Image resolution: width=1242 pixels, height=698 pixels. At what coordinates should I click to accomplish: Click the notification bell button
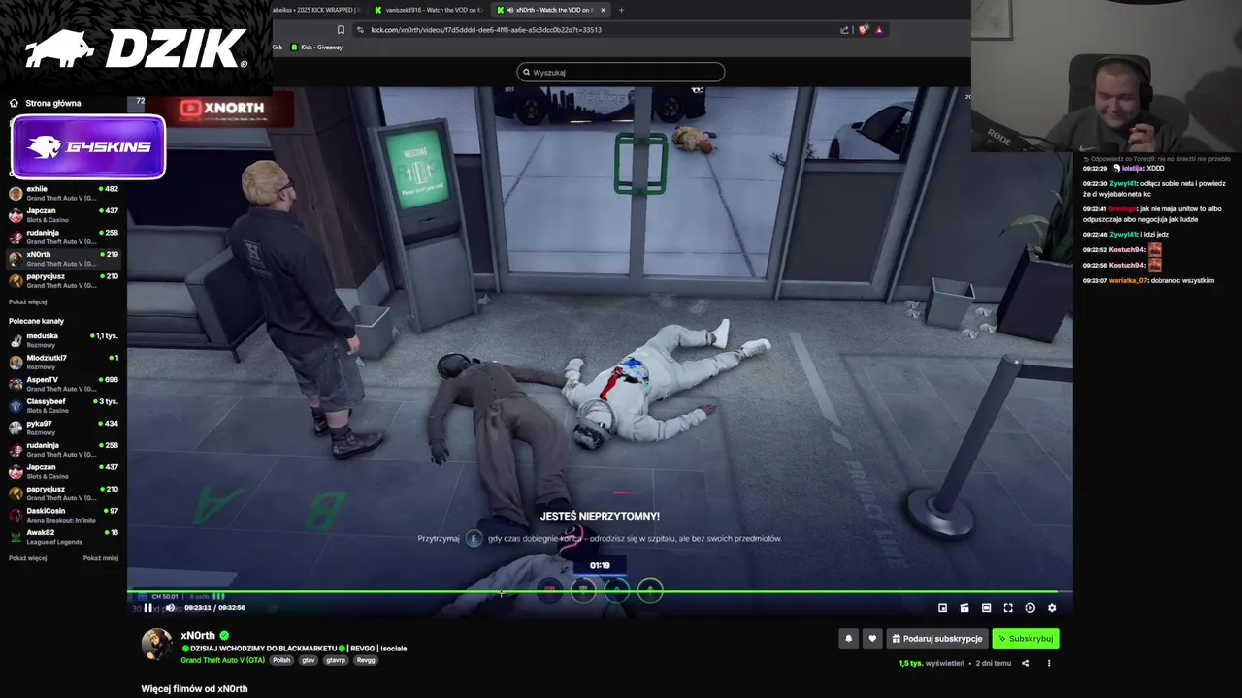pos(849,639)
